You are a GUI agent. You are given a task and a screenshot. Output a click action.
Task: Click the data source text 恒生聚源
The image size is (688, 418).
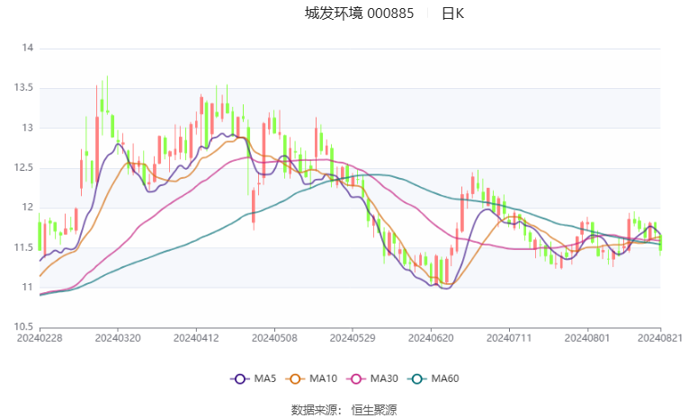click(x=374, y=410)
